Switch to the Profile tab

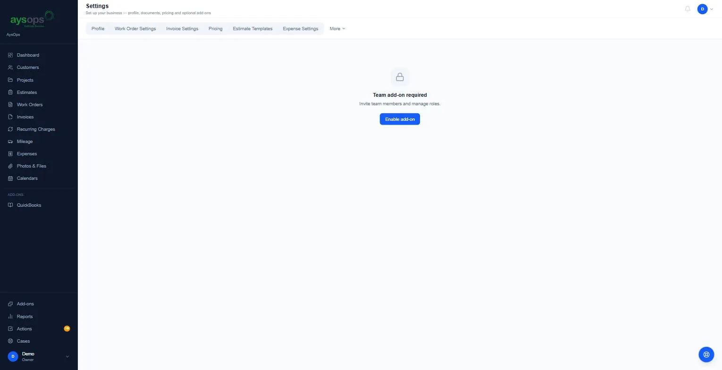coord(98,29)
